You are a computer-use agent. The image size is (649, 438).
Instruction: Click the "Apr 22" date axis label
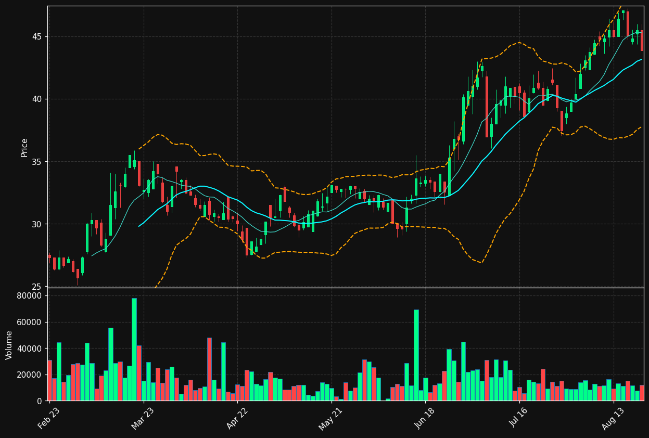point(237,418)
